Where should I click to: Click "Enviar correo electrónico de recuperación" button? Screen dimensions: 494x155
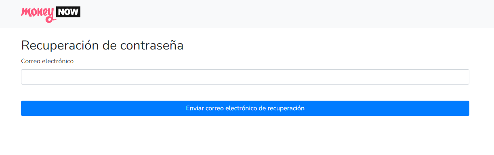(245, 108)
